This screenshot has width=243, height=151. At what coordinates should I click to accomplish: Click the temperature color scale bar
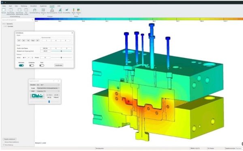[139, 19]
